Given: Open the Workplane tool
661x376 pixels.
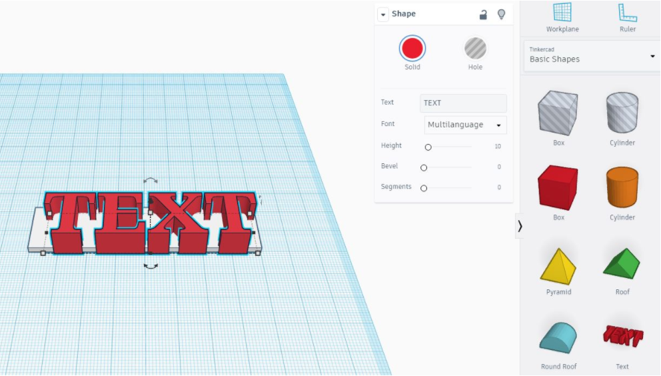Looking at the screenshot, I should click(x=562, y=17).
